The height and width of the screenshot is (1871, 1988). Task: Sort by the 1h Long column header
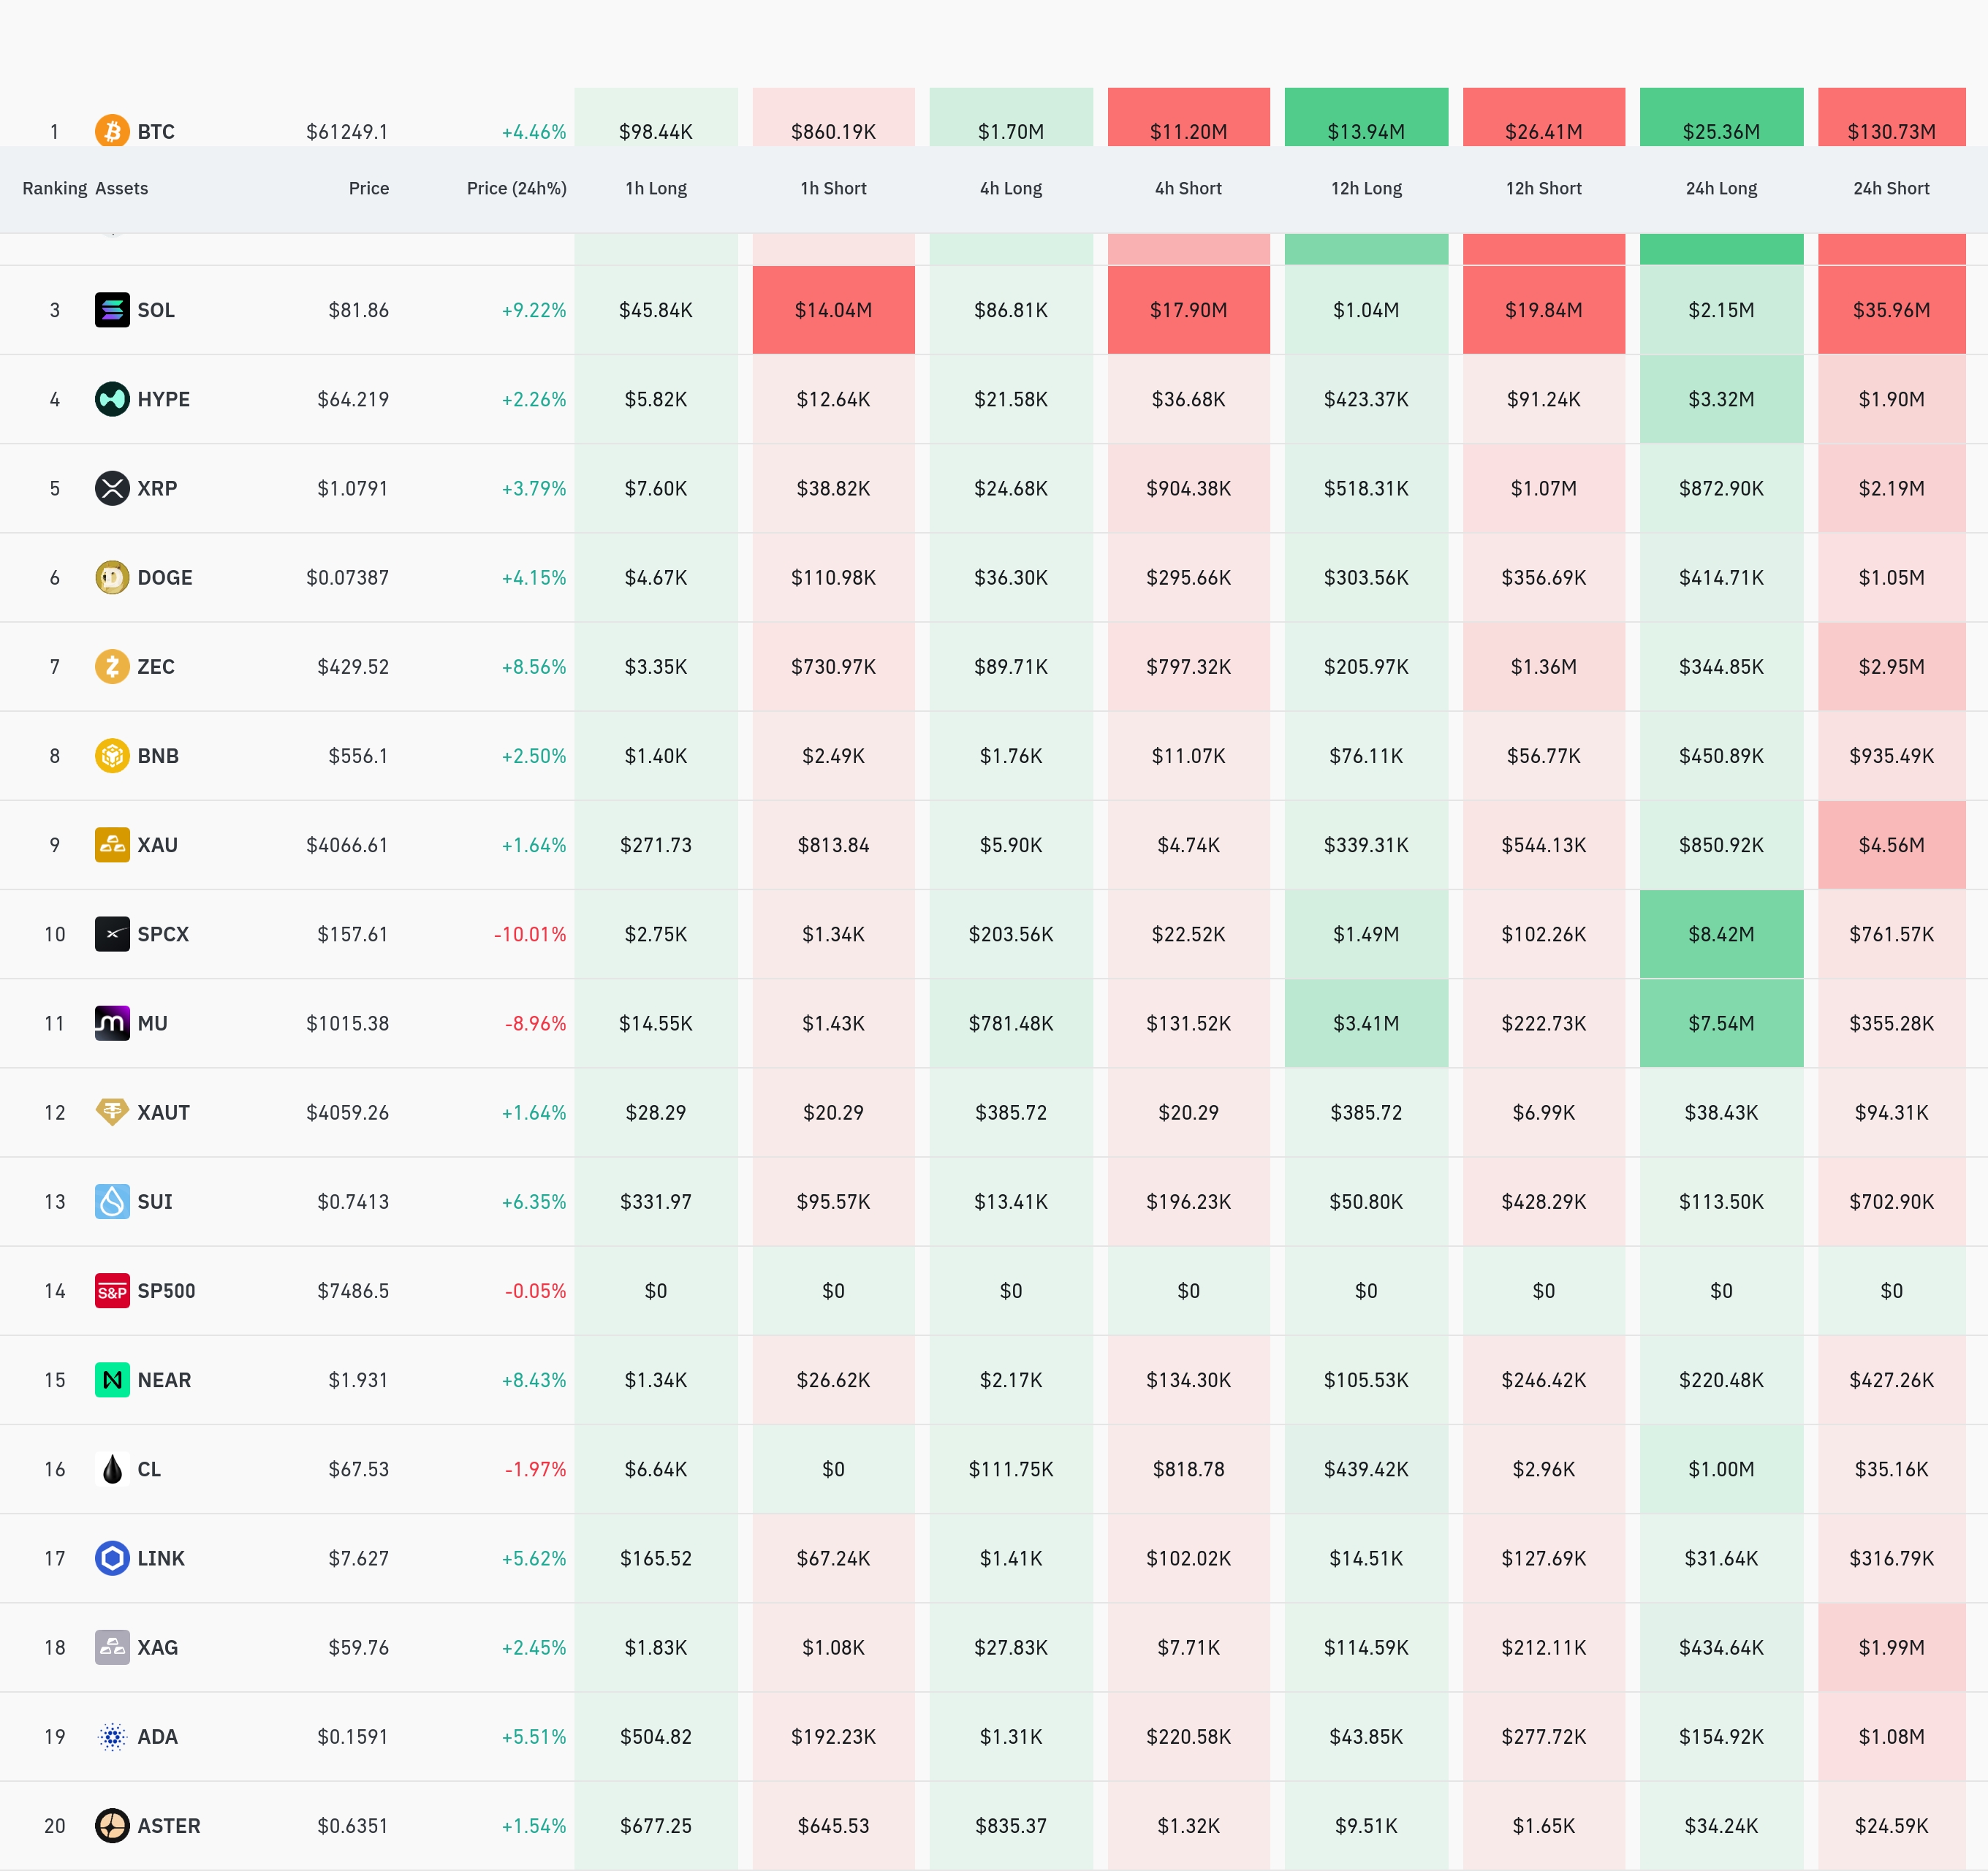pos(656,188)
